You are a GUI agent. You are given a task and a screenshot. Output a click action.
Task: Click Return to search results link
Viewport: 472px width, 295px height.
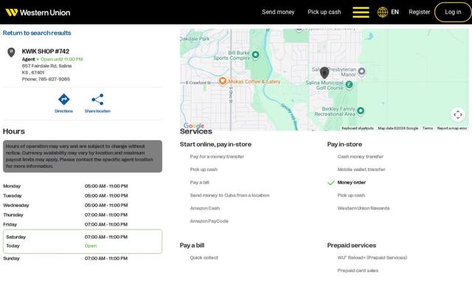tap(37, 32)
